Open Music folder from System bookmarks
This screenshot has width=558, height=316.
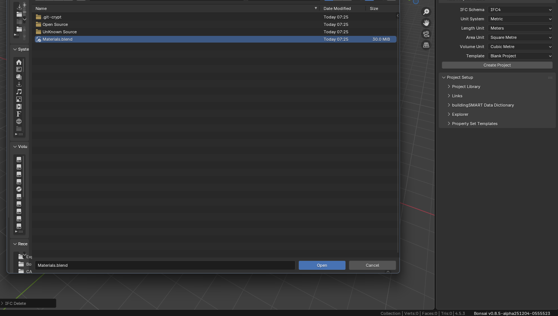19,92
